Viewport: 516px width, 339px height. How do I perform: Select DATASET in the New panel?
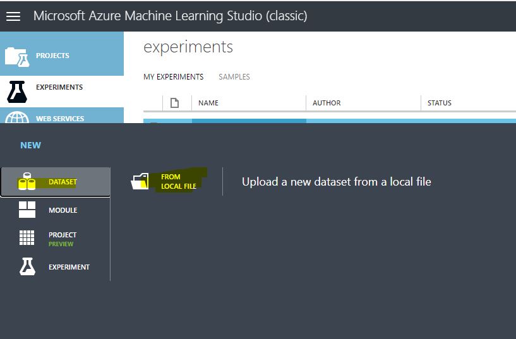(x=56, y=182)
